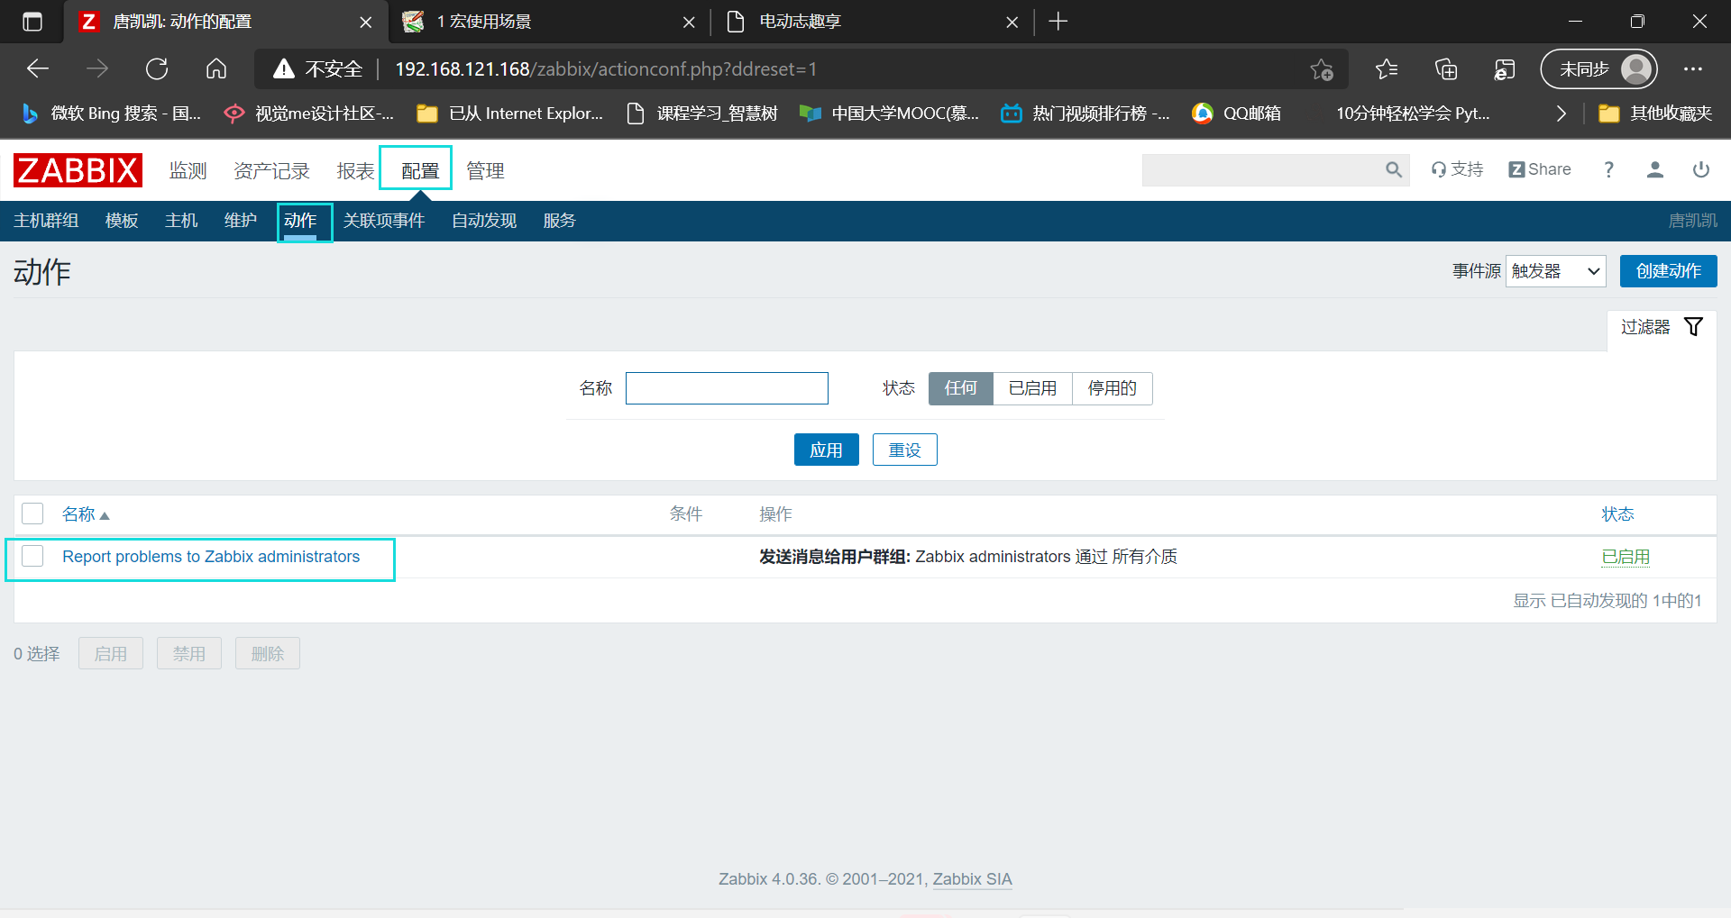Select the 已启用 status filter
The width and height of the screenshot is (1731, 918).
pos(1032,388)
